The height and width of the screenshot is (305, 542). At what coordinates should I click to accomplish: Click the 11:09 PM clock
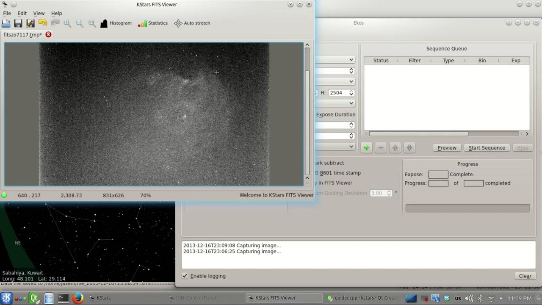tap(520, 298)
